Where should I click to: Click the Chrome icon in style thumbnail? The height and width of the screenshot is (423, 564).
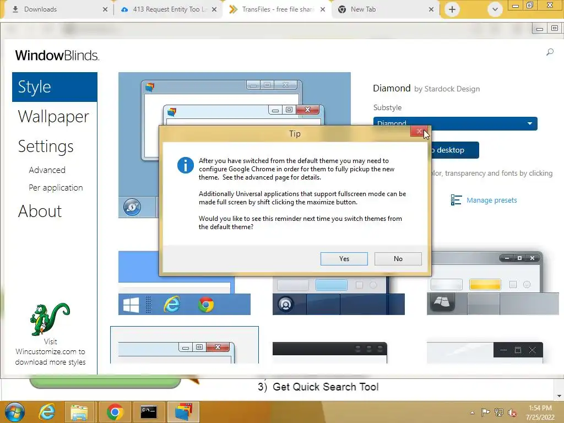(206, 305)
